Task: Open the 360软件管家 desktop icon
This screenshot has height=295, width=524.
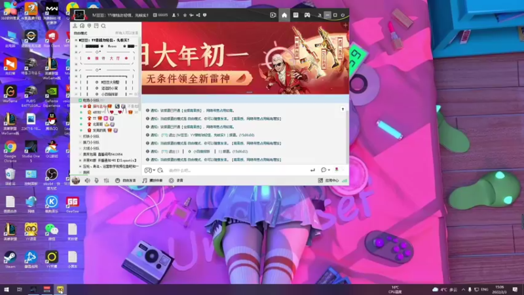Action: [10, 10]
